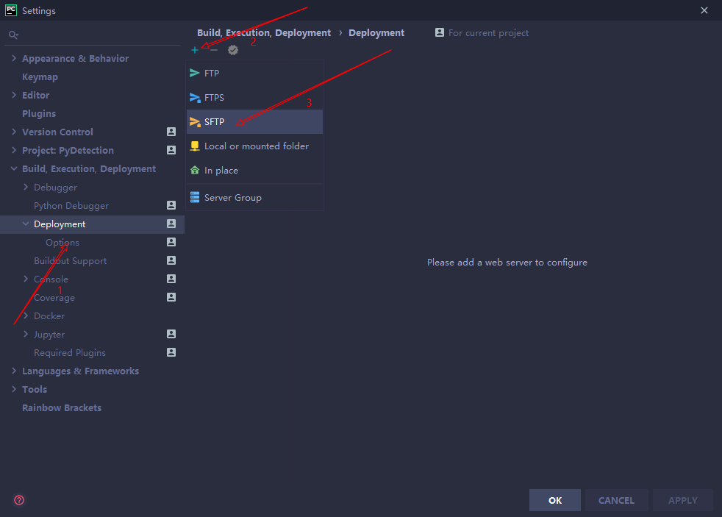Open the Coverage settings page
Viewport: 722px width, 517px height.
click(x=54, y=298)
